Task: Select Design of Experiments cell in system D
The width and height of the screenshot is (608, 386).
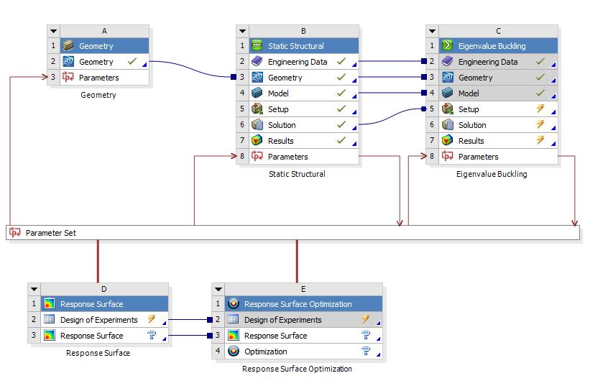Action: point(104,320)
